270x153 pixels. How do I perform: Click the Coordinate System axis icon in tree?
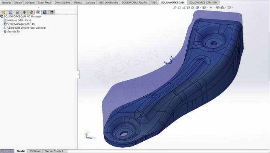[x=5, y=28]
